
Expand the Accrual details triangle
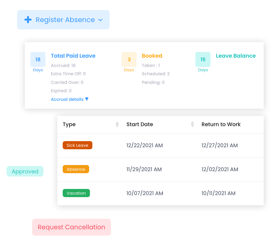[87, 99]
